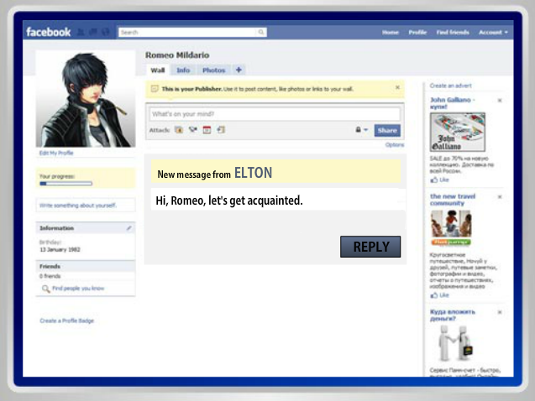Open handshake figures advert image

click(456, 343)
